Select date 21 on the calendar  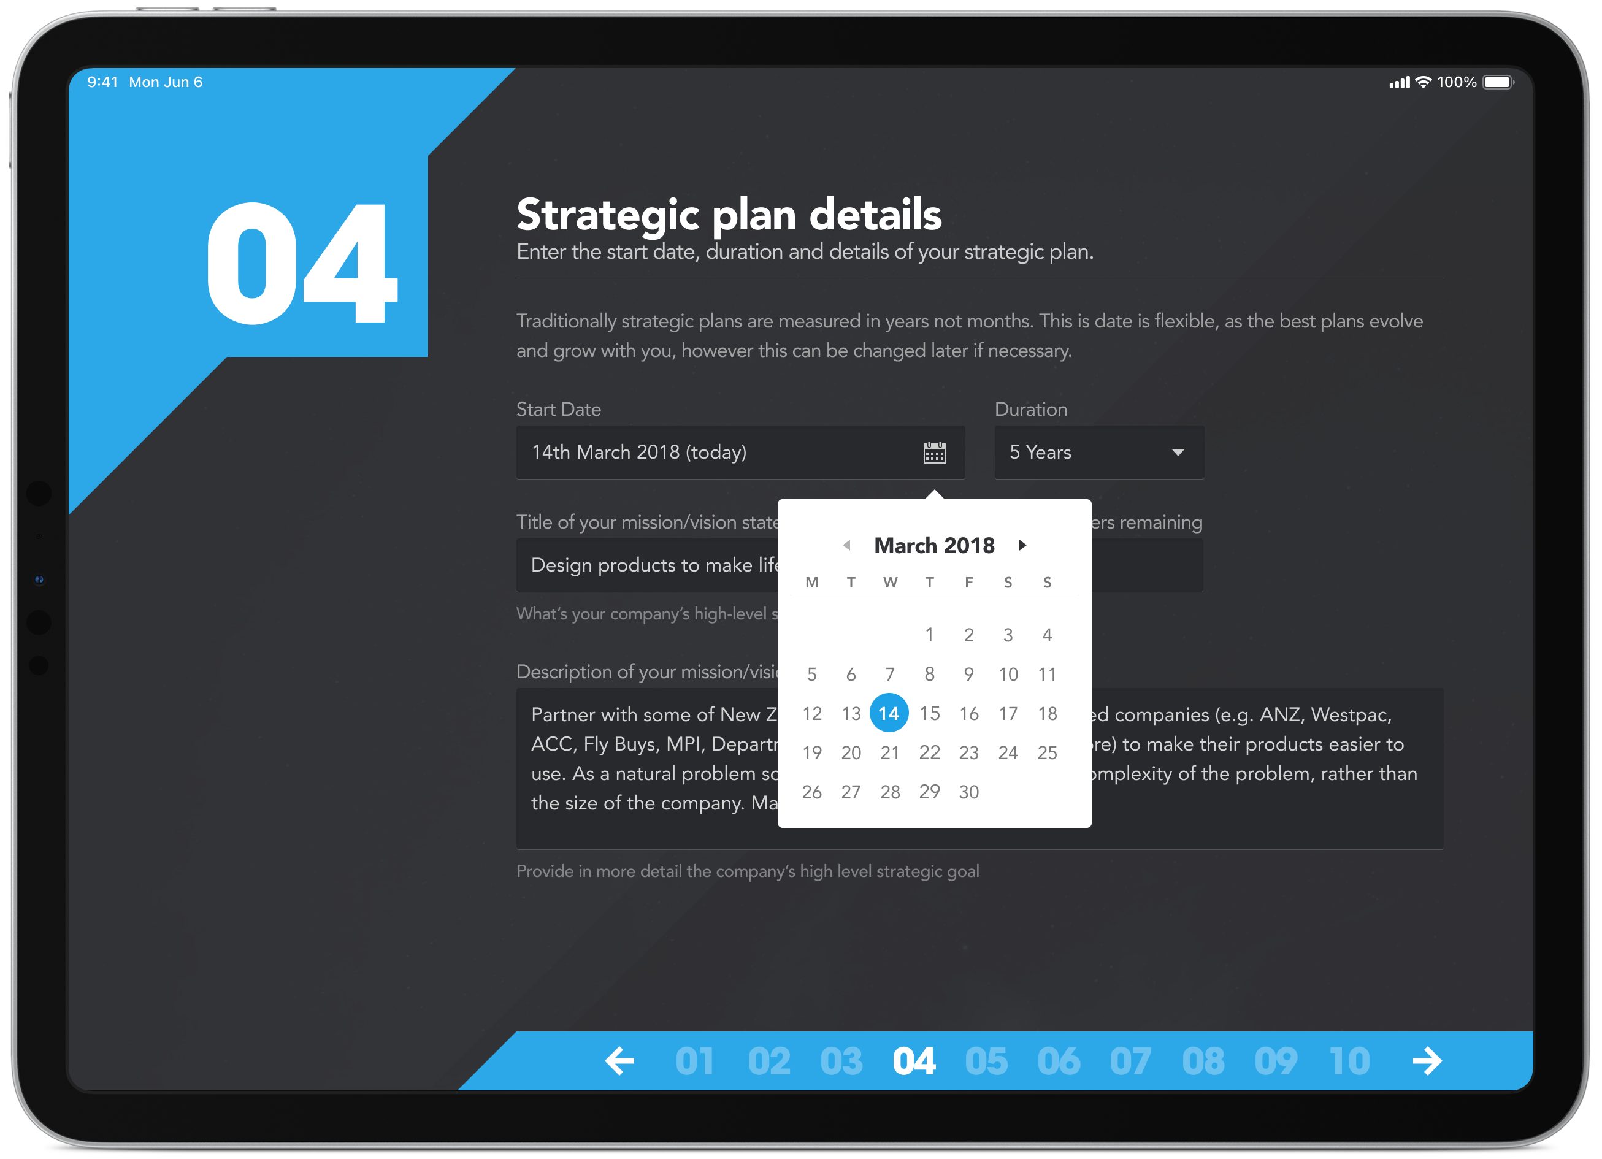(x=889, y=752)
